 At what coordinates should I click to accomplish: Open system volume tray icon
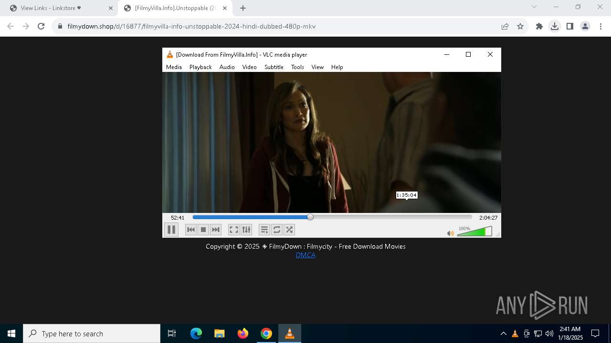tap(549, 333)
